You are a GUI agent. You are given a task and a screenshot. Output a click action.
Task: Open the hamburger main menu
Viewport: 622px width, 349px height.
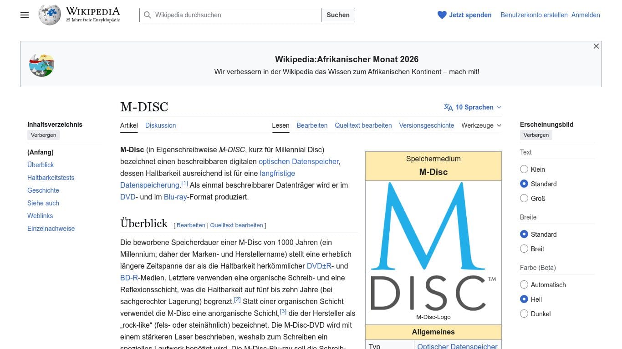(25, 15)
